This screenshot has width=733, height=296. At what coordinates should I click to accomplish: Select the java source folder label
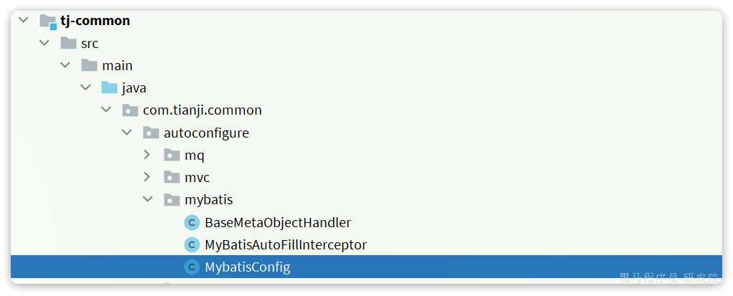click(134, 88)
